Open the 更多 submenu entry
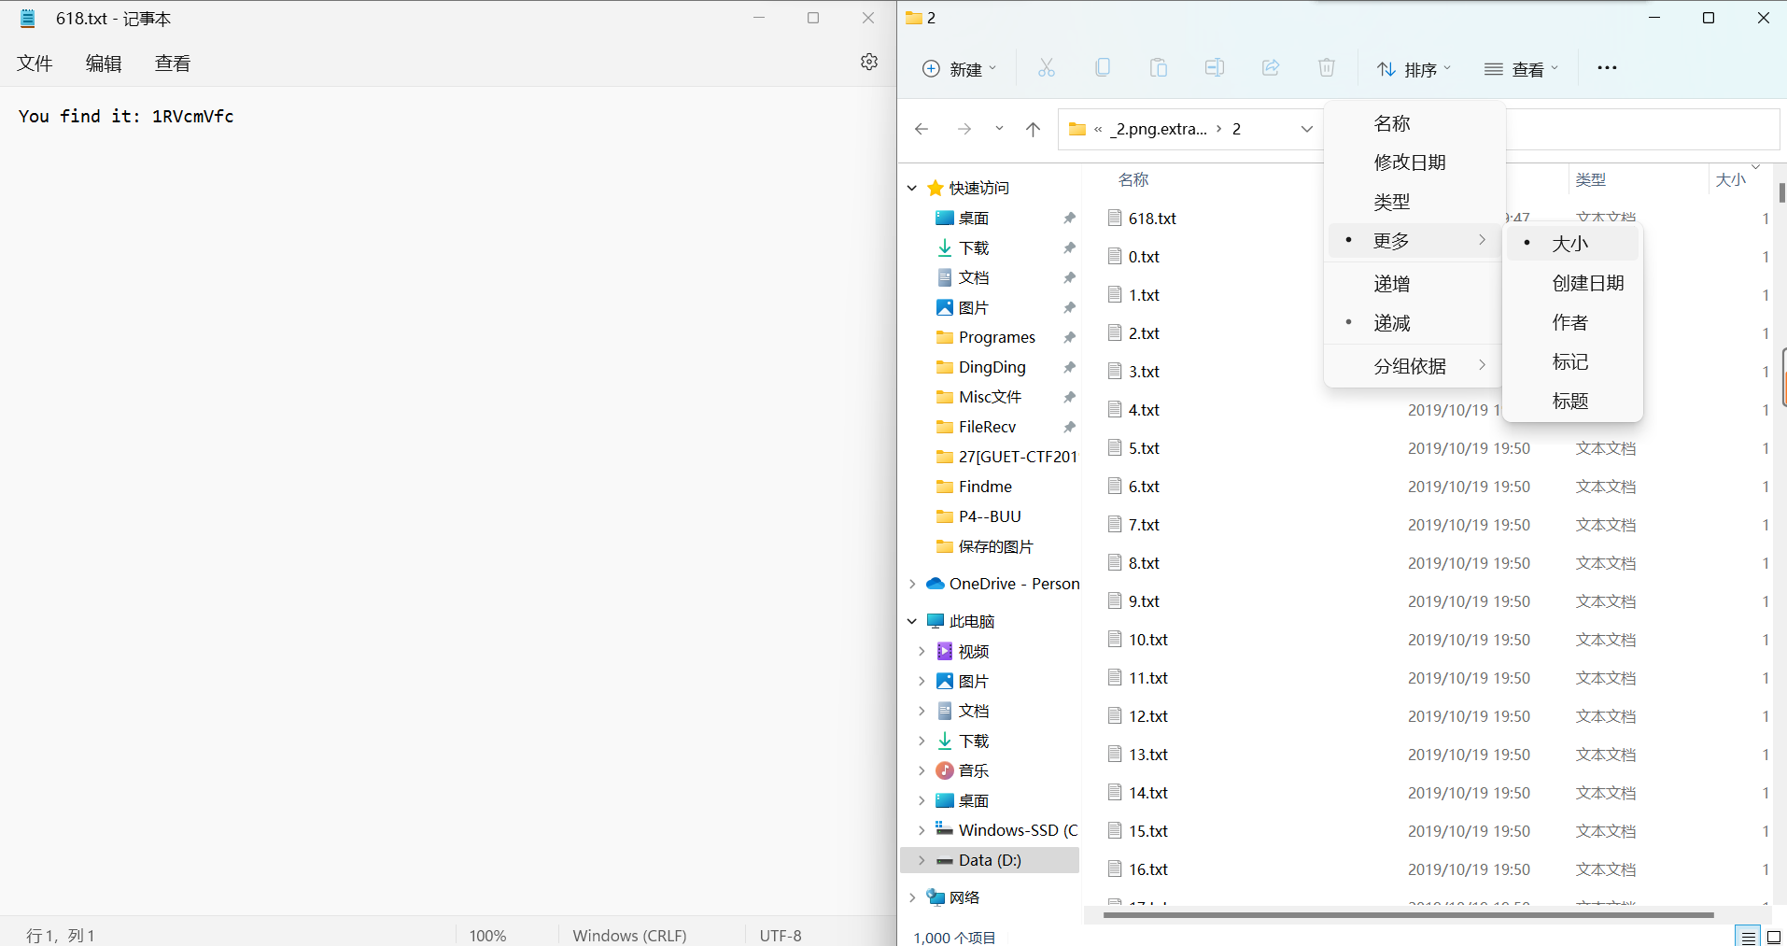The width and height of the screenshot is (1787, 946). tap(1413, 241)
